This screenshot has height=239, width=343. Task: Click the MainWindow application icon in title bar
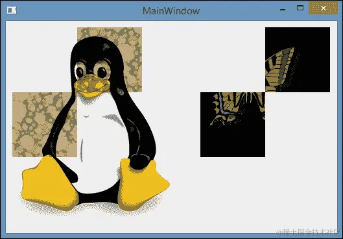[12, 10]
